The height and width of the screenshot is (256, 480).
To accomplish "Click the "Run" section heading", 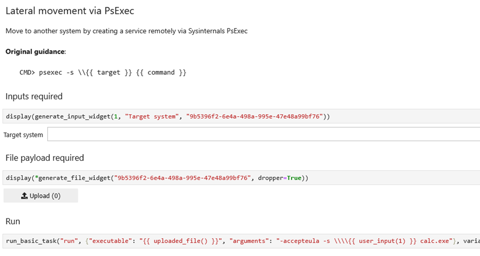I will [13, 221].
